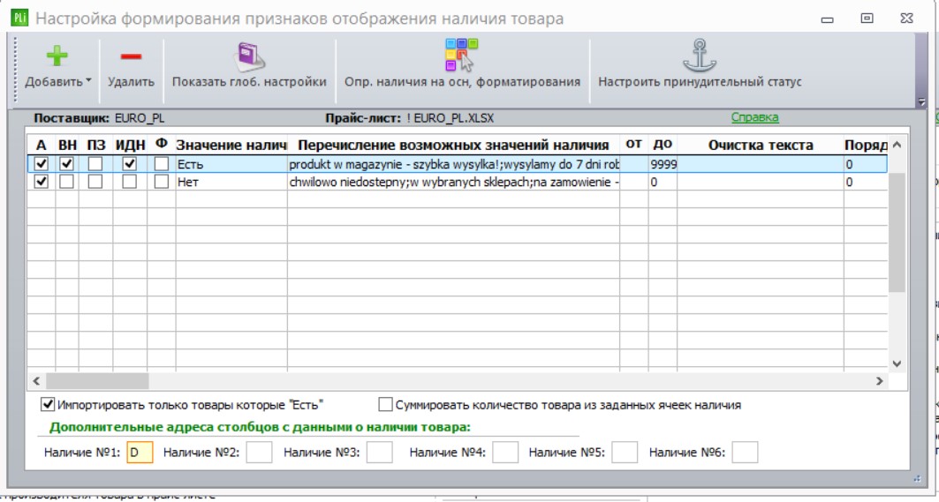Toggle the Ф checkbox in the Нет row
The height and width of the screenshot is (502, 939).
click(161, 181)
